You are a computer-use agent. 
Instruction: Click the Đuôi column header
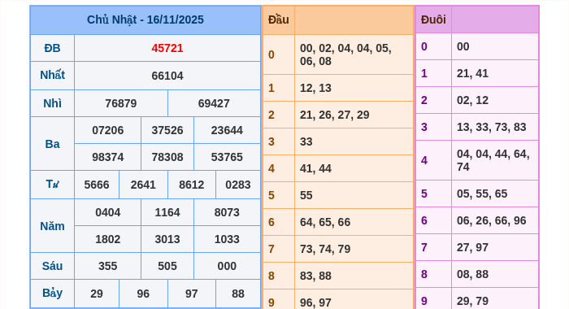click(x=433, y=20)
